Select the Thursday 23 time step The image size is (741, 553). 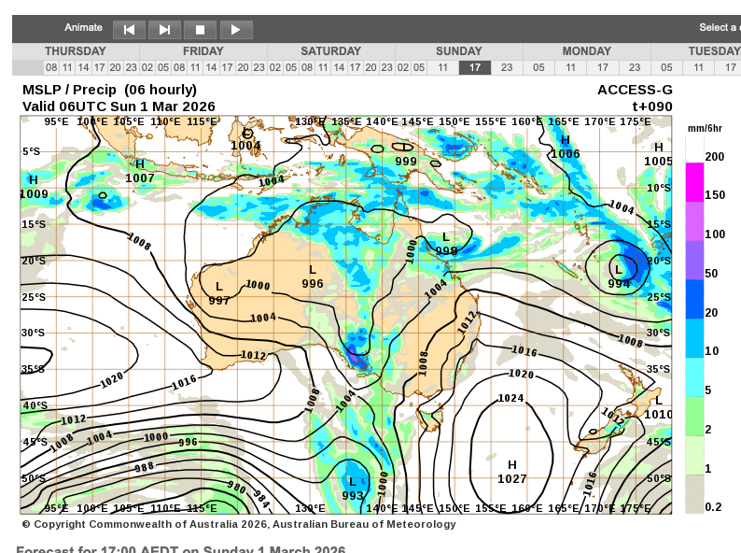point(131,67)
